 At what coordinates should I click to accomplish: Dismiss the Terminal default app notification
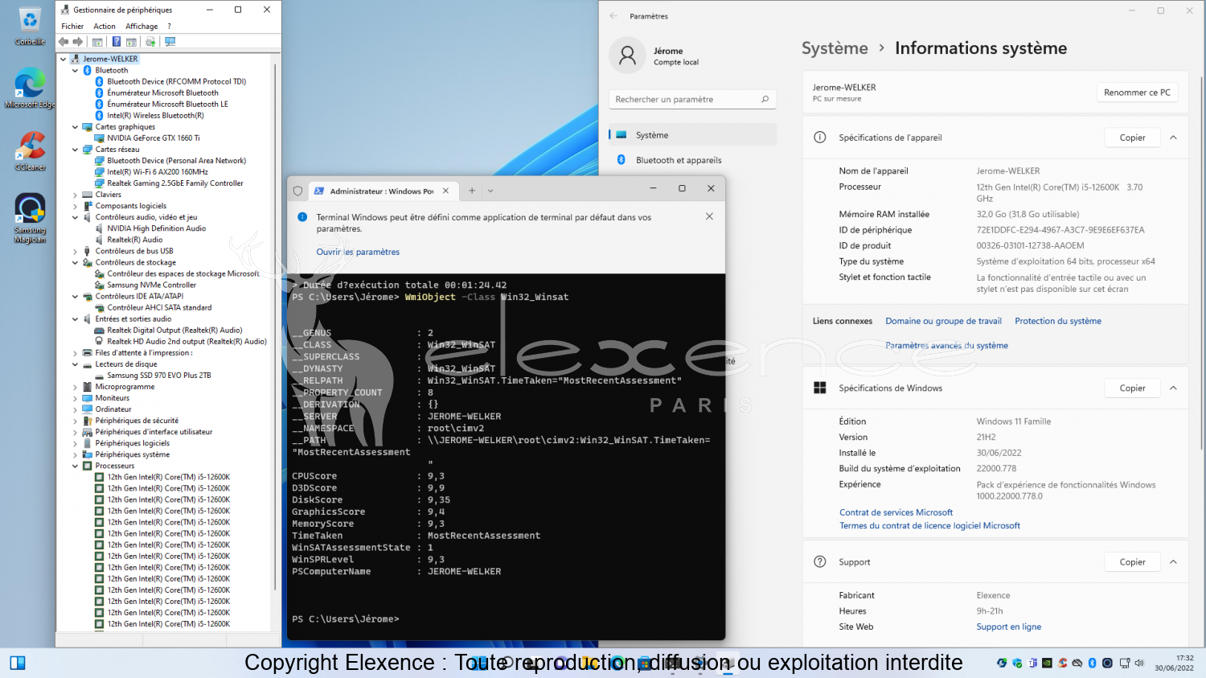tap(709, 216)
